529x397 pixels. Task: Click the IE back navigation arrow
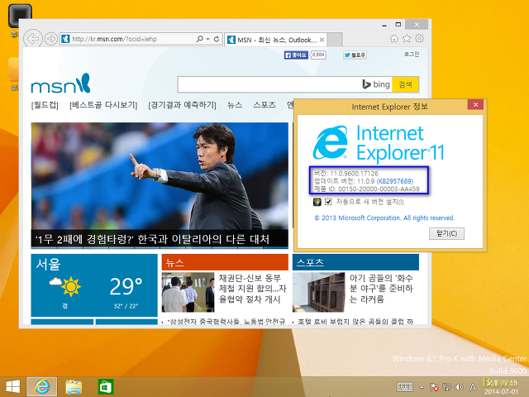(33, 39)
